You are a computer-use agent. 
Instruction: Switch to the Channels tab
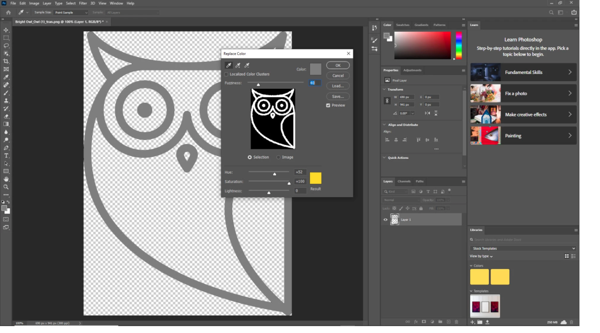[404, 181]
